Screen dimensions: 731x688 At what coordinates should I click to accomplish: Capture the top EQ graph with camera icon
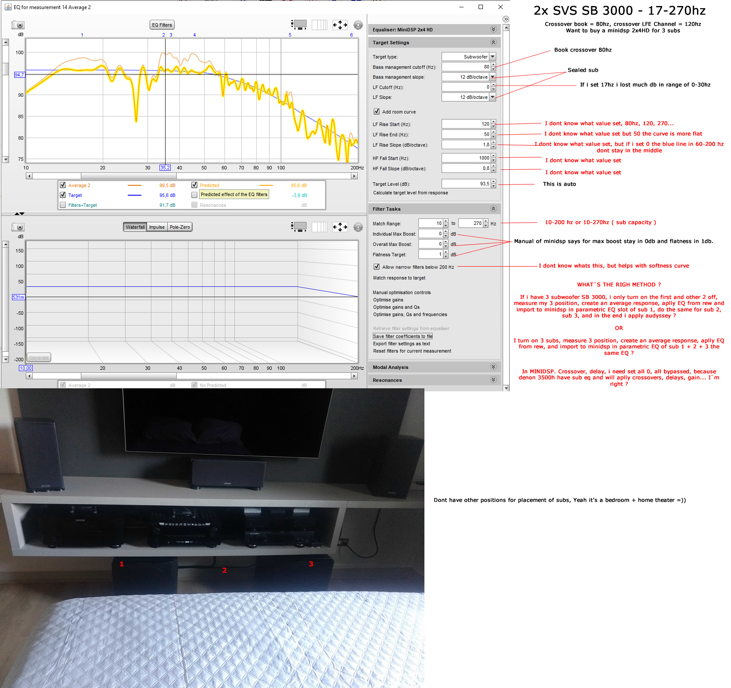(18, 25)
